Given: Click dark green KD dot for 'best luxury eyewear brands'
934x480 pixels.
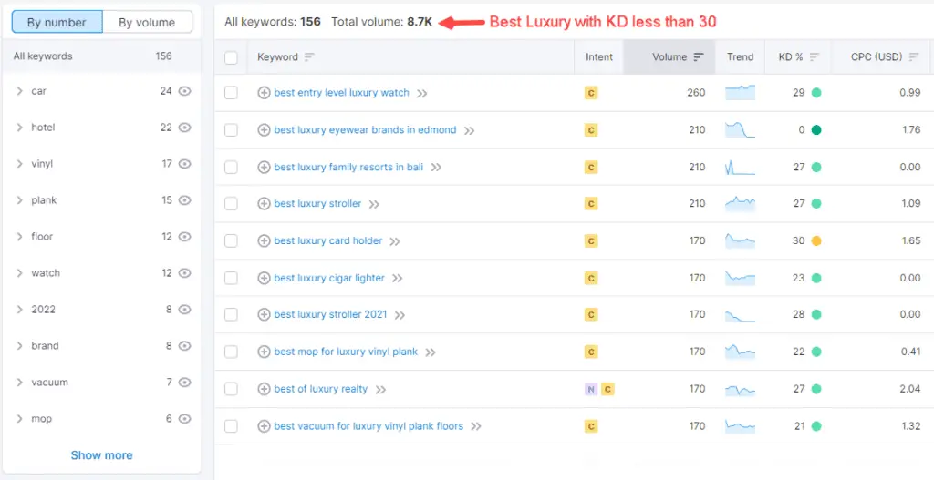Looking at the screenshot, I should pos(816,129).
